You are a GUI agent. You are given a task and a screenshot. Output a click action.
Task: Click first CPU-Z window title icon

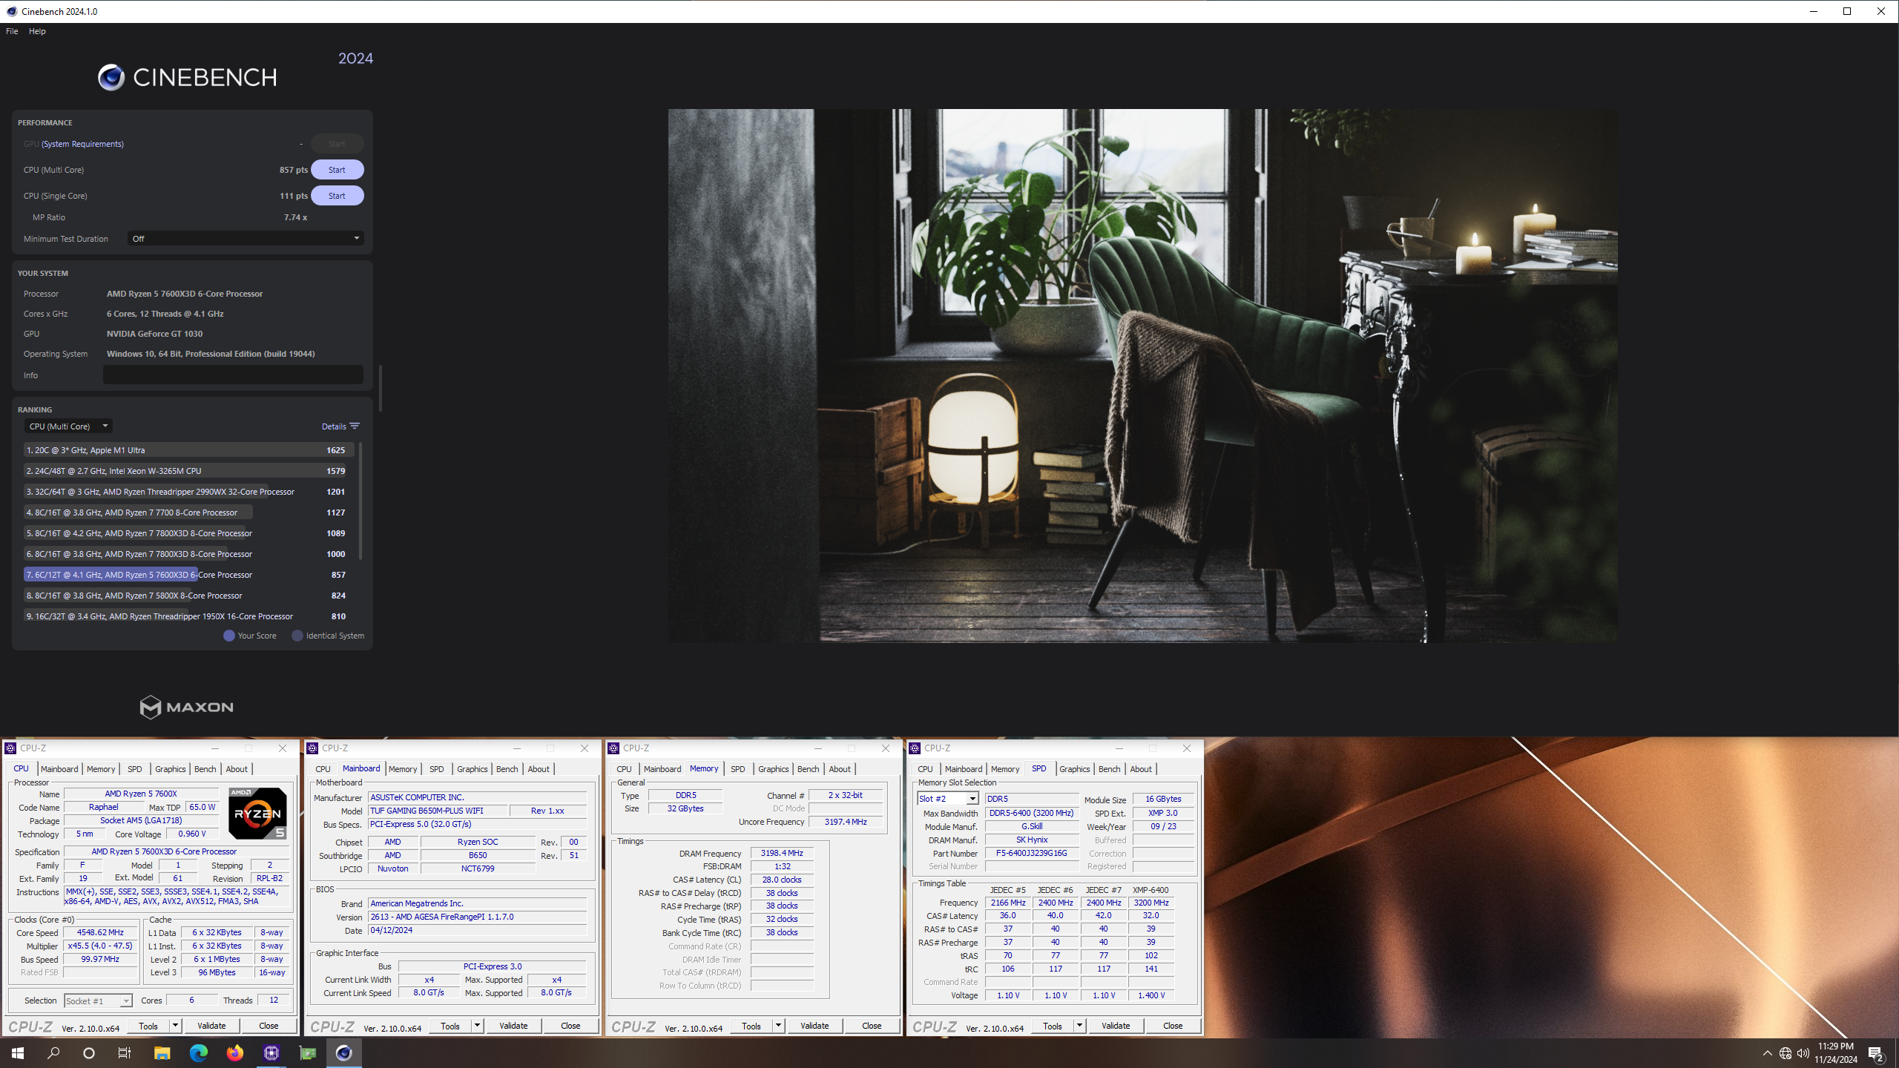[10, 748]
